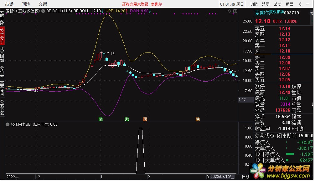Image resolution: width=315 pixels, height=181 pixels.
Task: Click the 7.42 low price label
Action: [34, 91]
